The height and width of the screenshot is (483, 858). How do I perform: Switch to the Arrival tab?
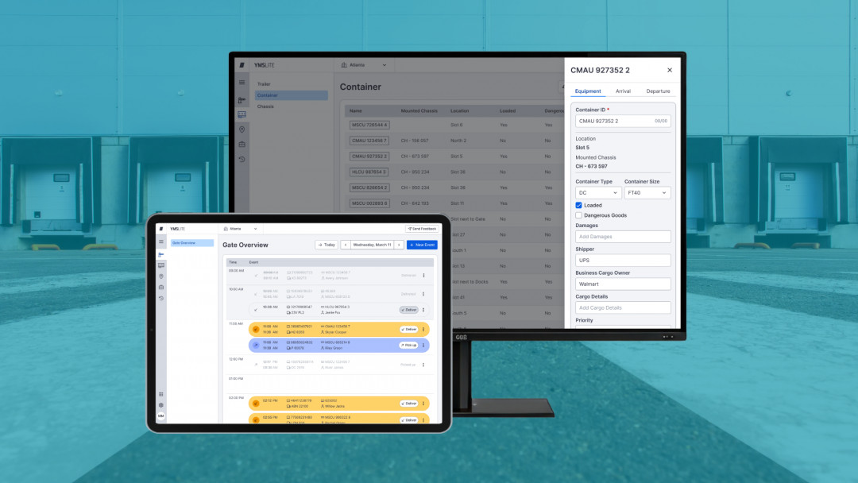coord(623,91)
